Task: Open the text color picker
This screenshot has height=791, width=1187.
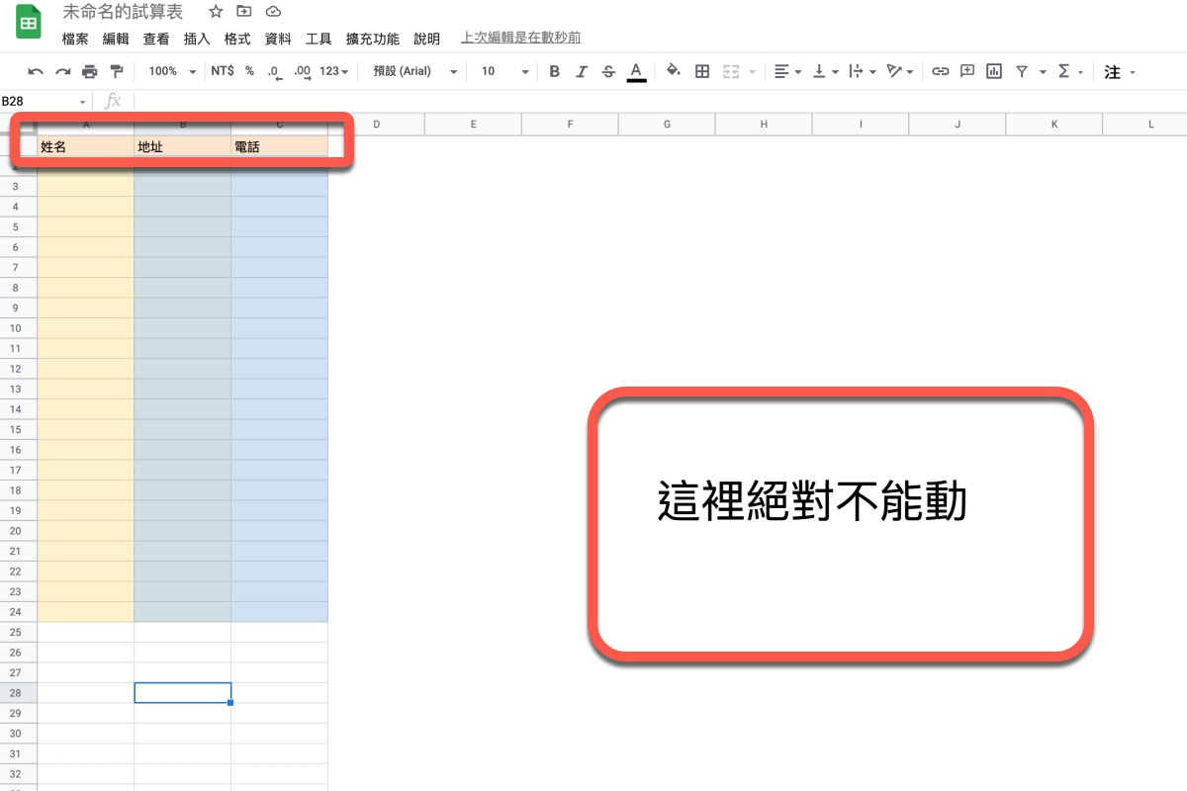Action: tap(636, 71)
